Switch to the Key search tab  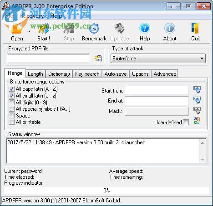[x=87, y=74]
